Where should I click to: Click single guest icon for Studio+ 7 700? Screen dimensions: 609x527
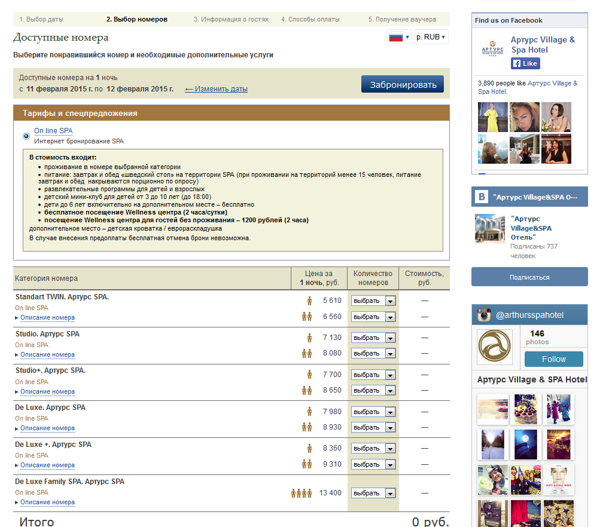[x=309, y=375]
